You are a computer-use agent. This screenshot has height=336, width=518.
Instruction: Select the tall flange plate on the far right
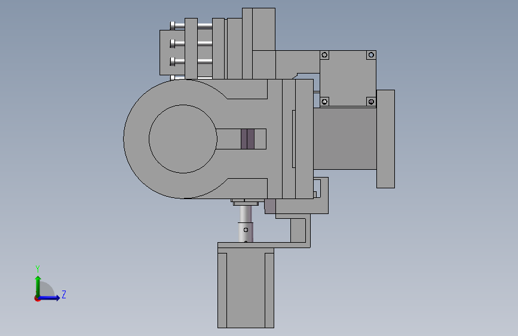coord(385,139)
